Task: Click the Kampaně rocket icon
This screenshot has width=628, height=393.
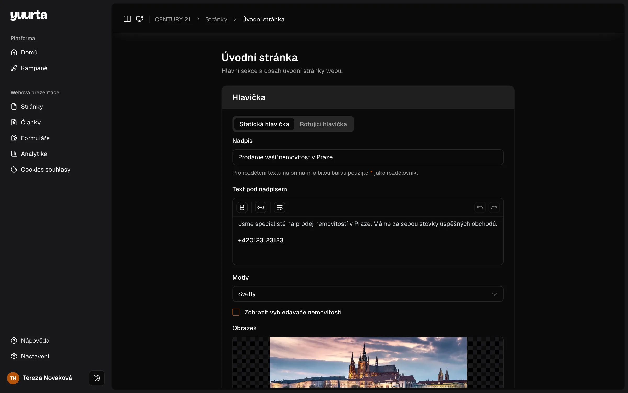Action: coord(14,68)
